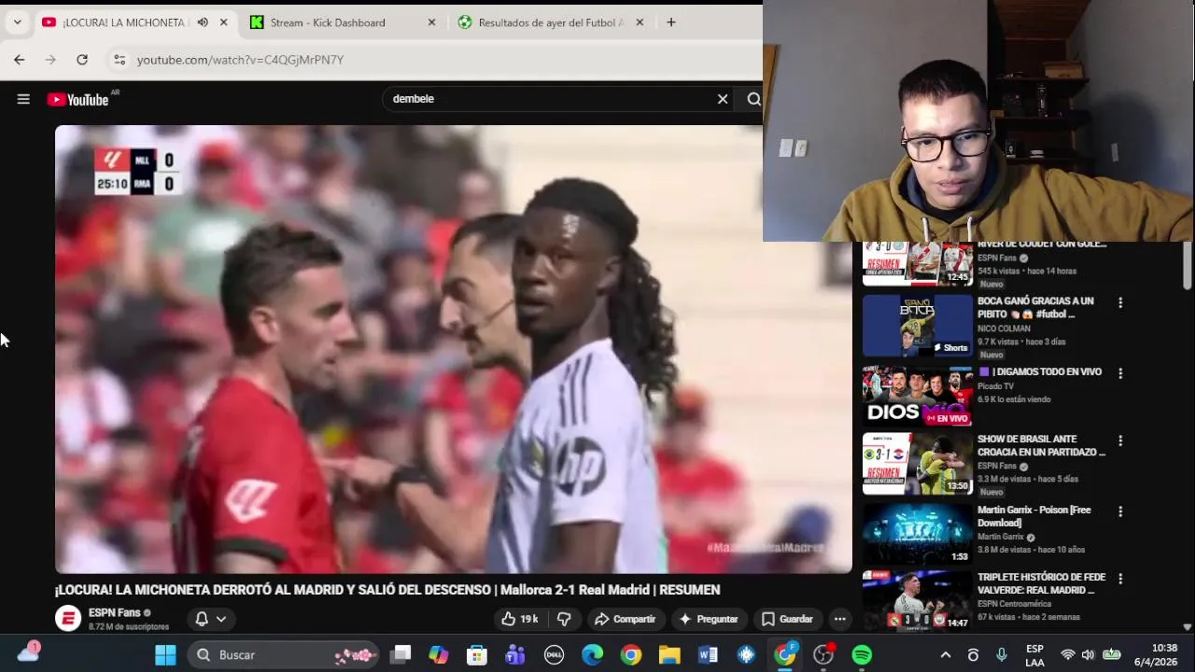Close the Resultados de ayer del Futbol tab
The image size is (1195, 672).
coord(640,22)
